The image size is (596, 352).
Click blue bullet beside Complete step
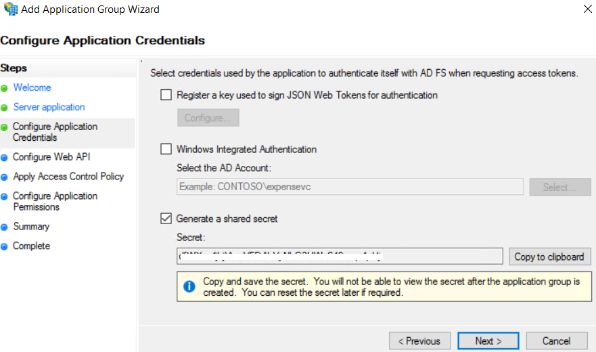[4, 247]
